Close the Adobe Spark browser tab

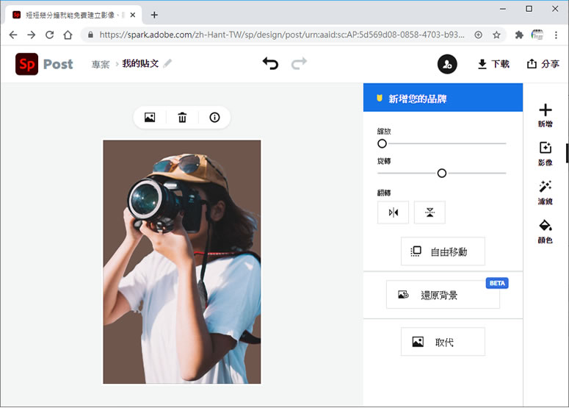tap(133, 15)
